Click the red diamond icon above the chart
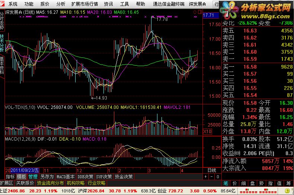This screenshot has width=294, height=195. [x=195, y=12]
